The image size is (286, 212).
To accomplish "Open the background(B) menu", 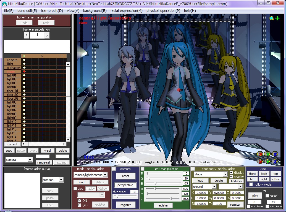I will tap(95, 11).
